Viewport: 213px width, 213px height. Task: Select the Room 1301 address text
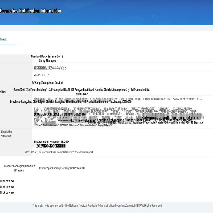[82, 92]
